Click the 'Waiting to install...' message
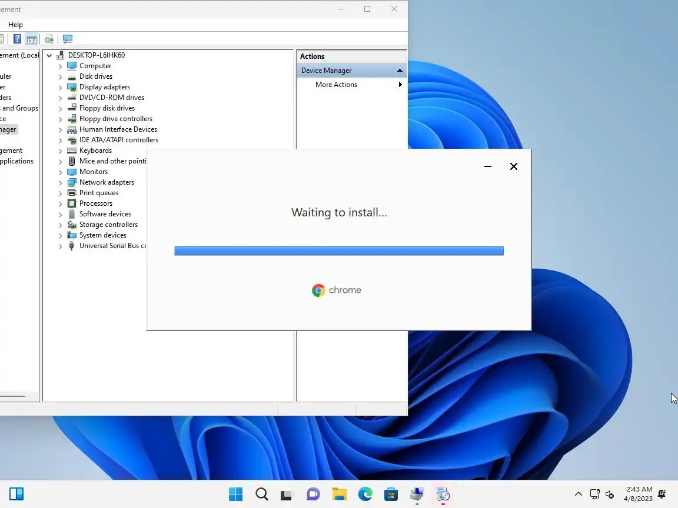This screenshot has width=678, height=508. point(339,212)
